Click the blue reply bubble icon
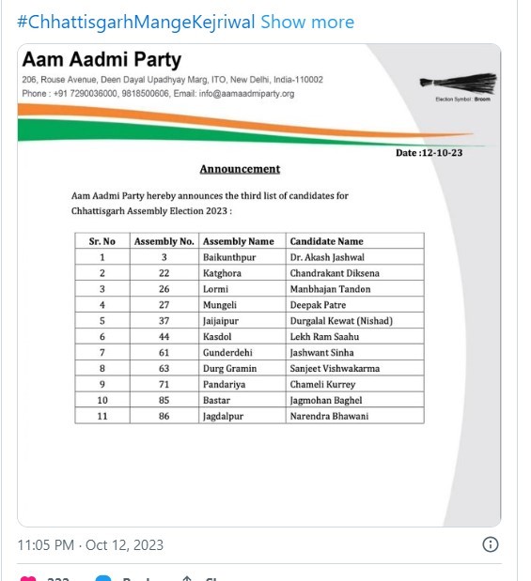The image size is (531, 581). point(103,578)
